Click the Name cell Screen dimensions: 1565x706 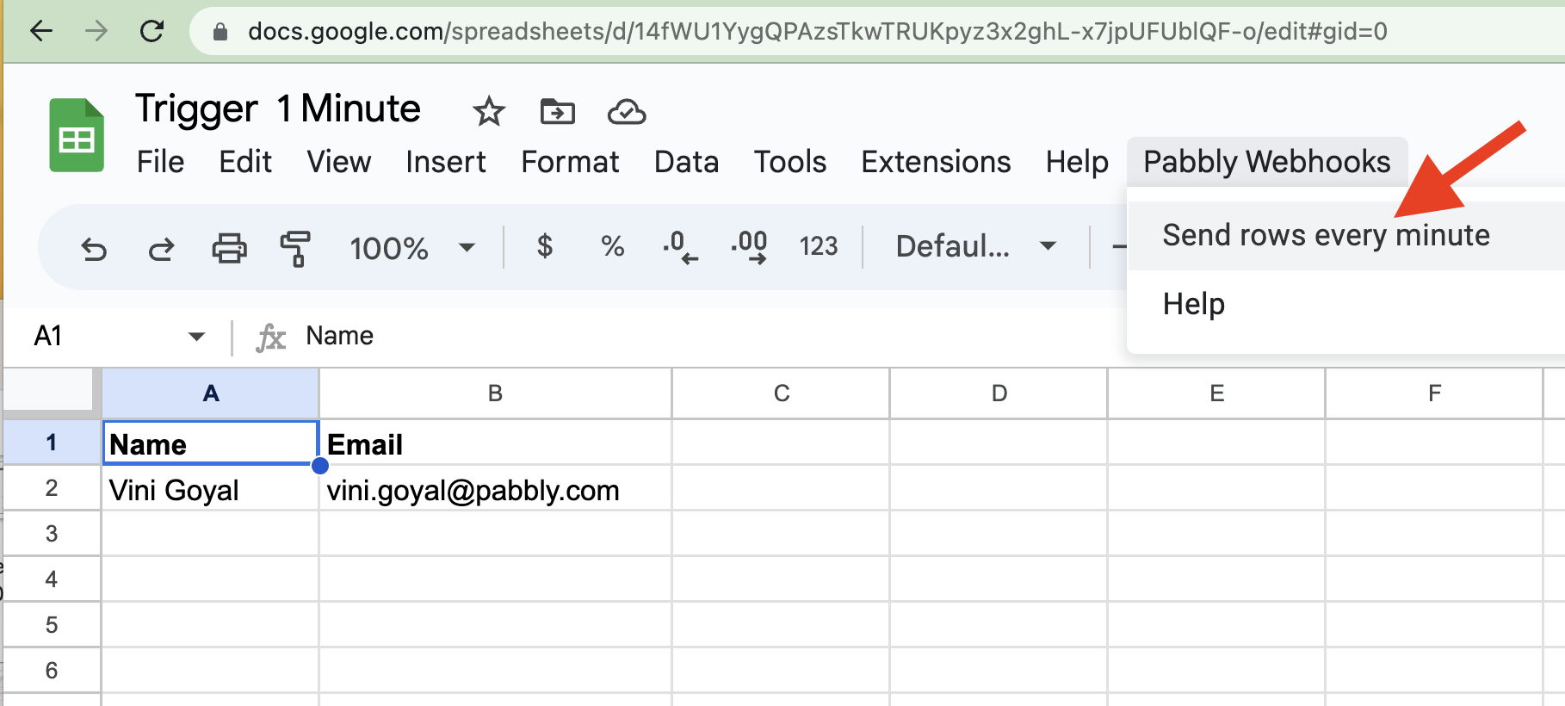[x=211, y=443]
